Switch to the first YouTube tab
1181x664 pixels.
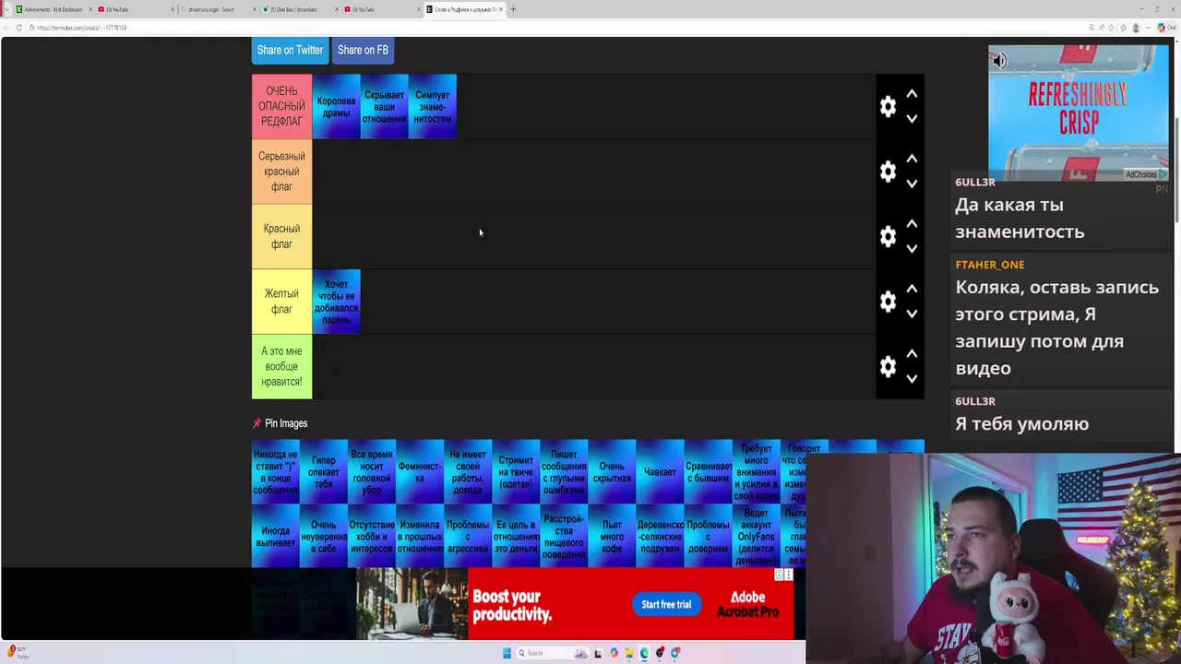[135, 9]
